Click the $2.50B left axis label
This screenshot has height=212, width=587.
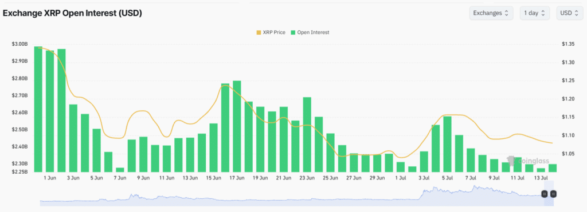click(19, 130)
